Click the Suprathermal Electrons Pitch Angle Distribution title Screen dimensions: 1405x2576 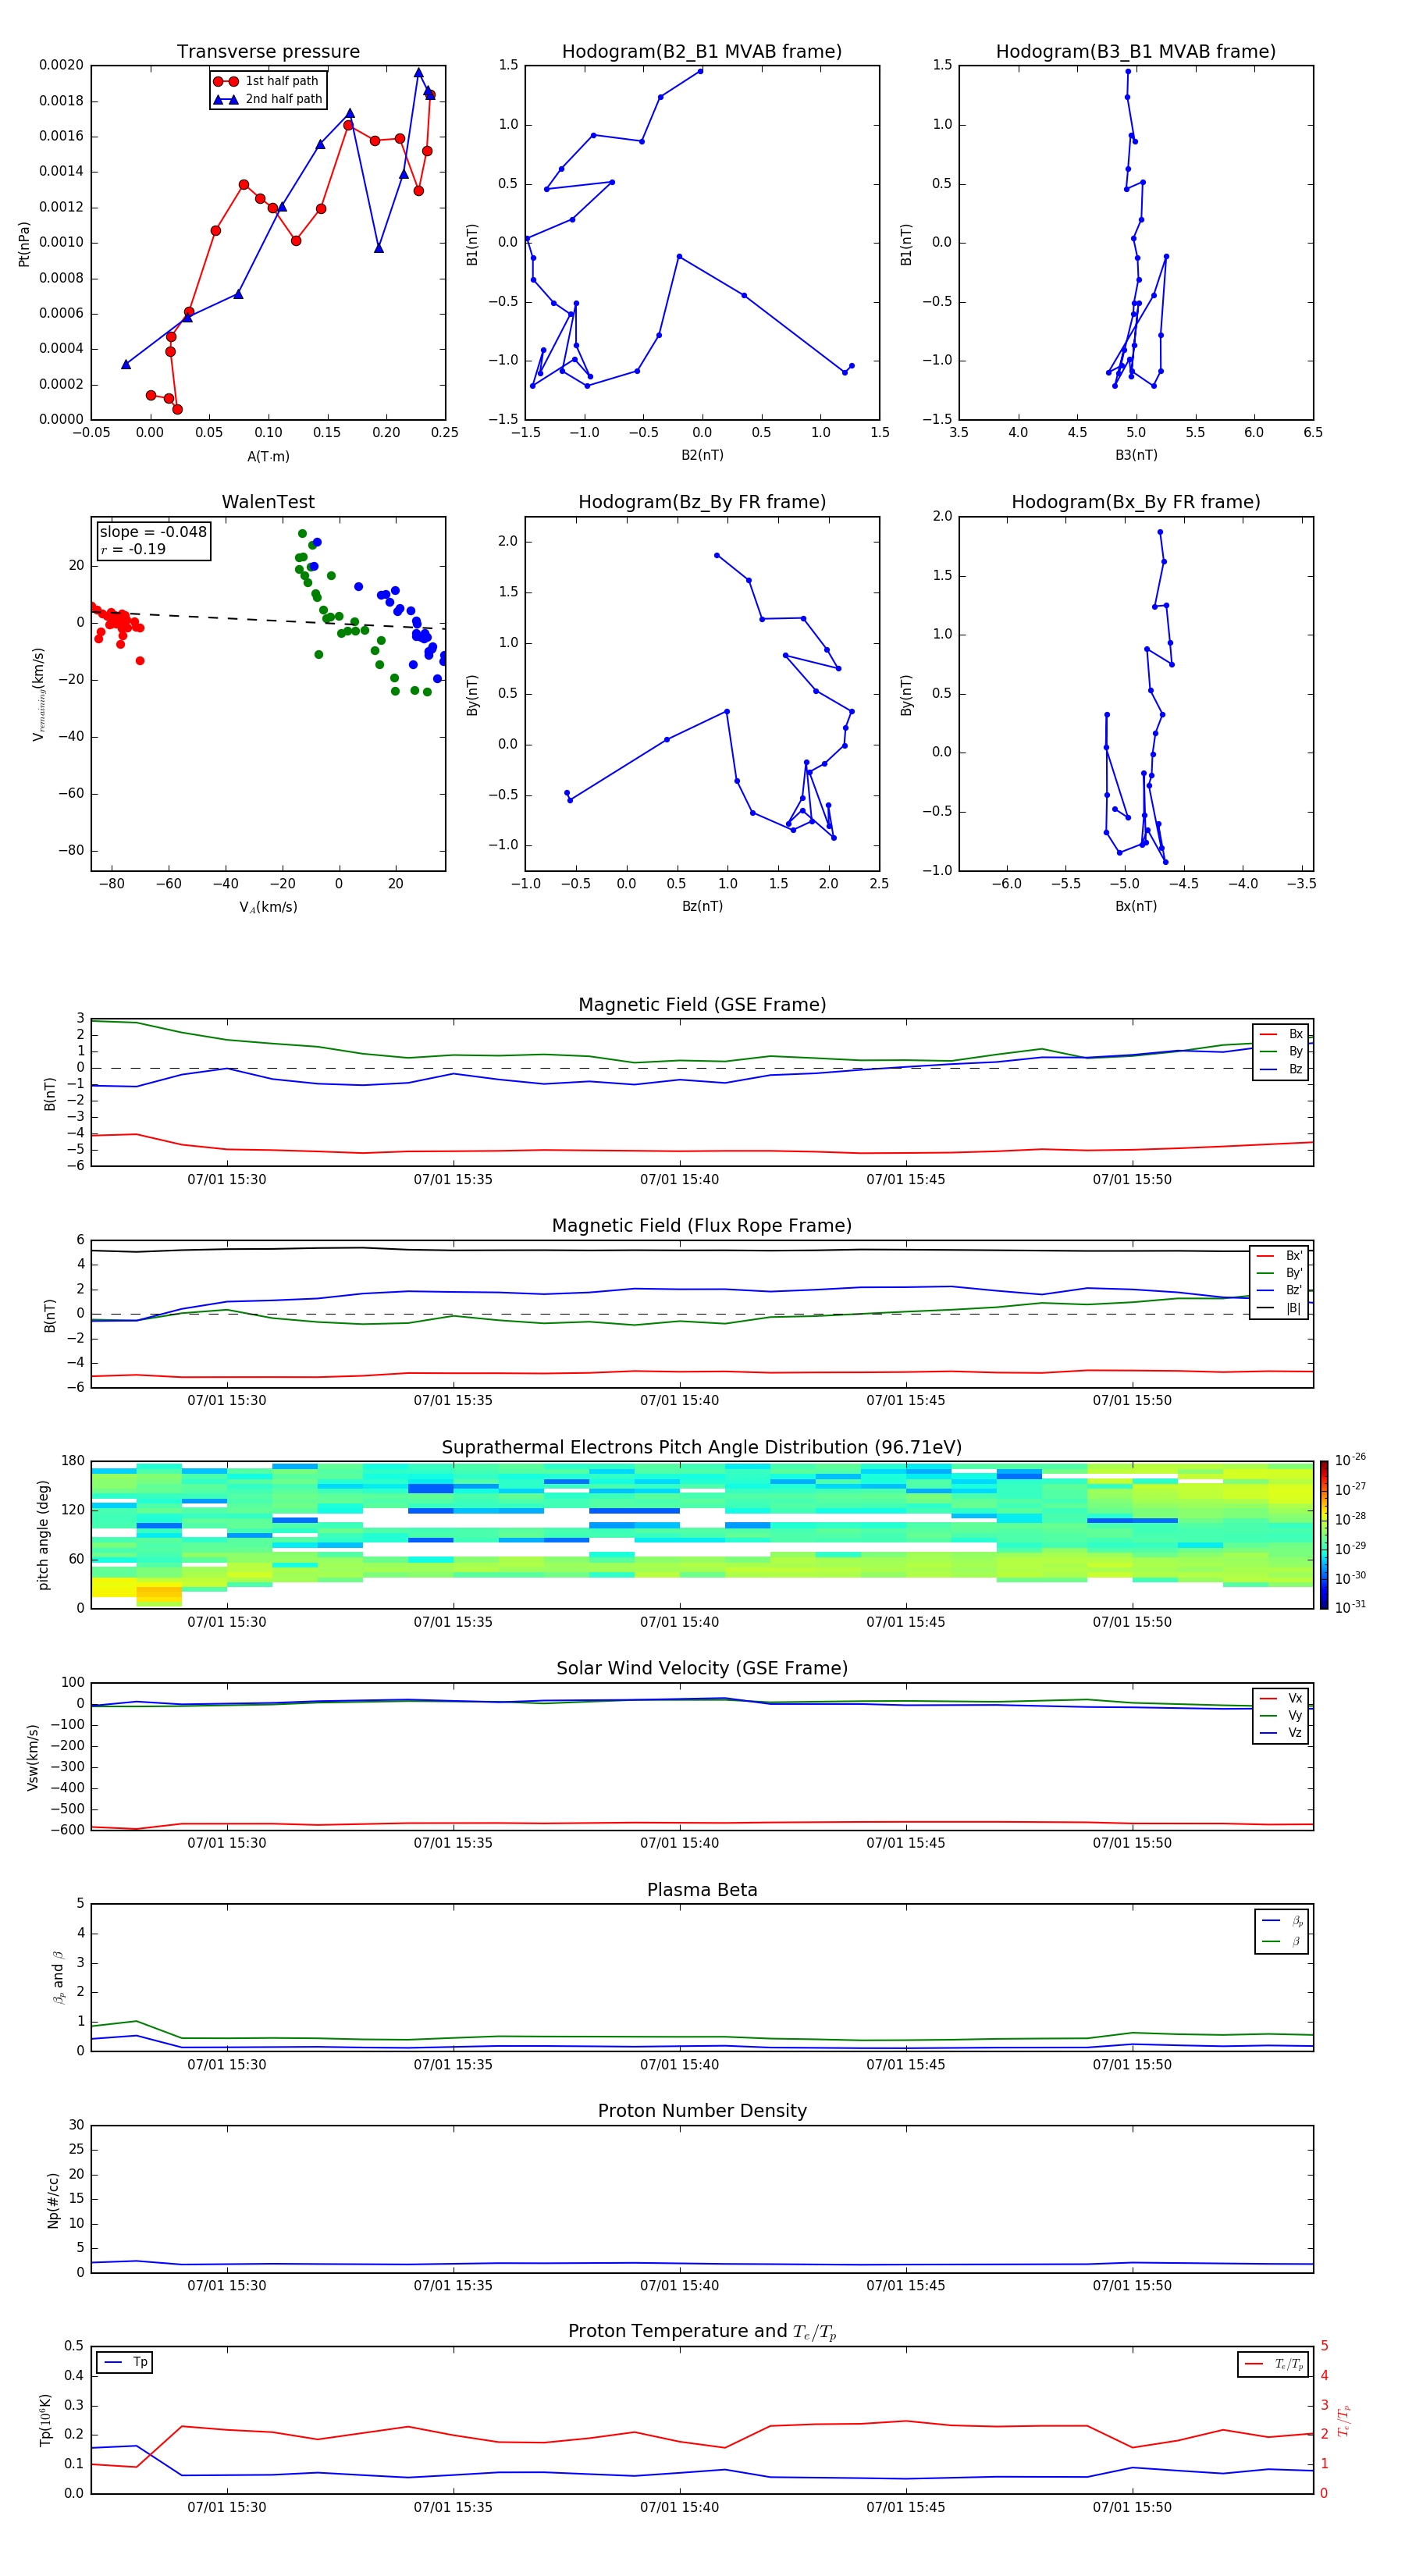[x=702, y=1448]
